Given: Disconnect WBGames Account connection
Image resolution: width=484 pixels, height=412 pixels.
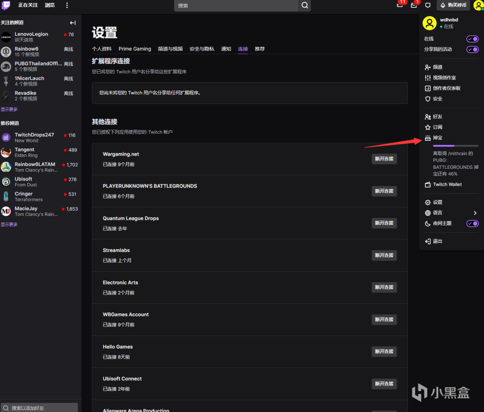Looking at the screenshot, I should click(x=384, y=320).
